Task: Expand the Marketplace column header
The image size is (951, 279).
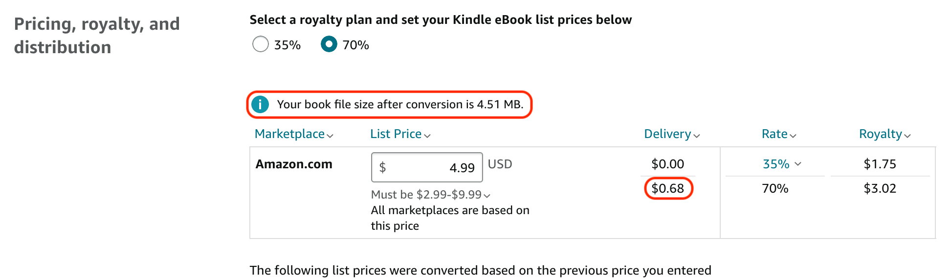Action: (294, 134)
